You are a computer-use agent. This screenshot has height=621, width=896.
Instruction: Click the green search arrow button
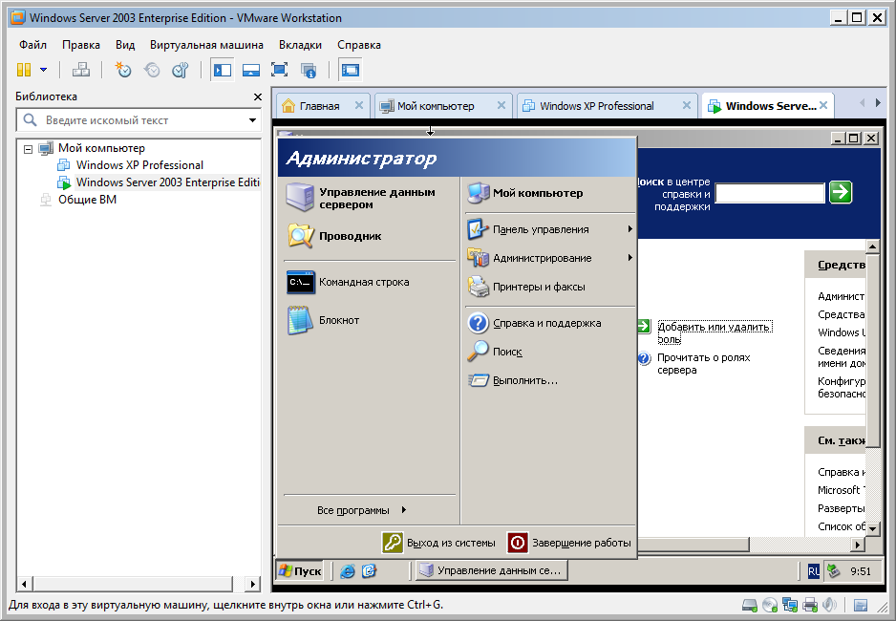coord(841,193)
